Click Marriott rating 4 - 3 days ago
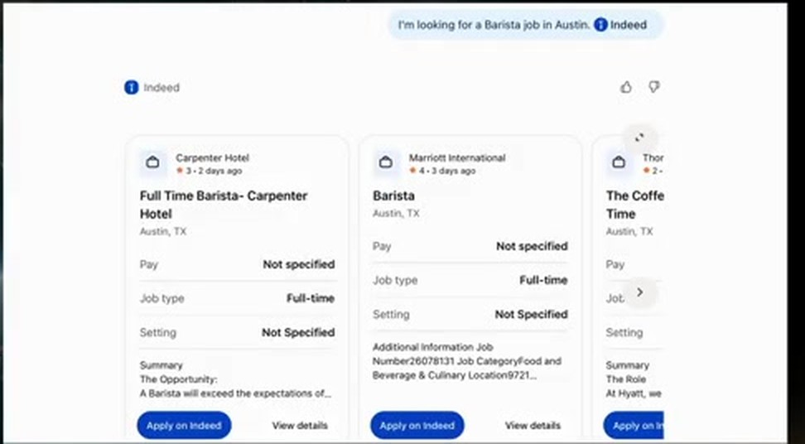This screenshot has width=805, height=444. coord(442,171)
